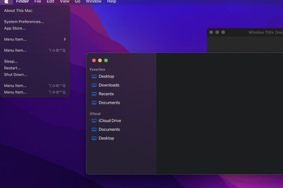Click the Downloads folder icon
The height and width of the screenshot is (188, 283).
click(94, 85)
